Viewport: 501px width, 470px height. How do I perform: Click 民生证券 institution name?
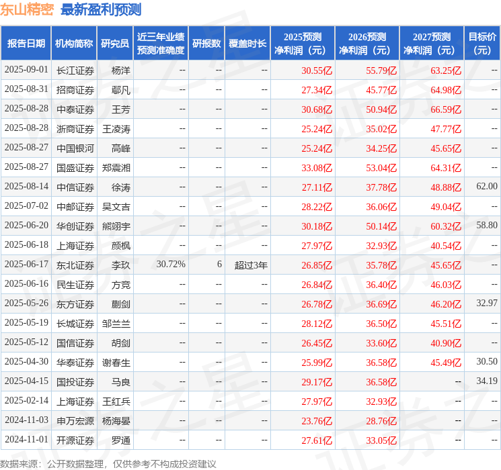click(75, 285)
